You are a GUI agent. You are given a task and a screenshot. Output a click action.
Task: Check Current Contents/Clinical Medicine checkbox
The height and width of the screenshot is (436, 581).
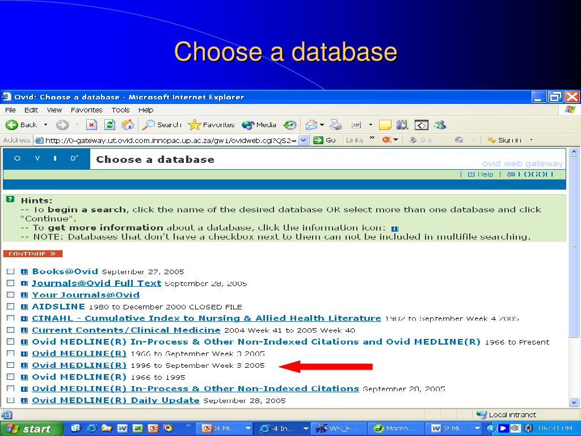click(x=10, y=330)
